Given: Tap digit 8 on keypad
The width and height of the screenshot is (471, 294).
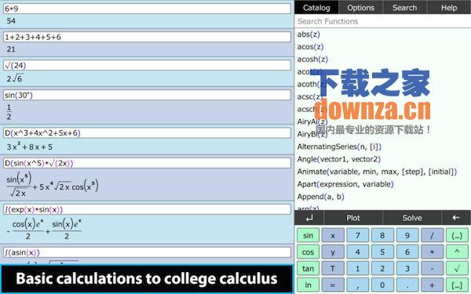Looking at the screenshot, I should point(382,235).
